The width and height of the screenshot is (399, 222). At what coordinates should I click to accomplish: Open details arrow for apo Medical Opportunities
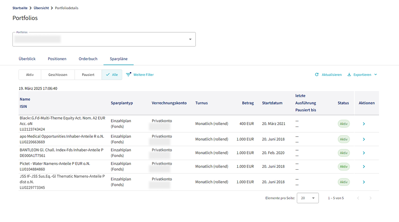pos(364,139)
